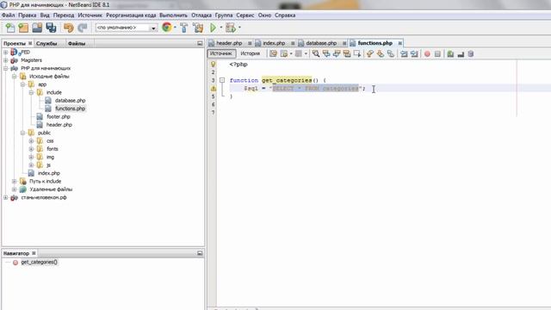Toggle Bookmark on current line

pyautogui.click(x=390, y=53)
